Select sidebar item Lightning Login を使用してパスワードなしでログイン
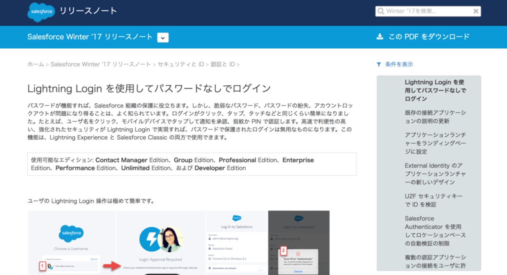The height and width of the screenshot is (275, 507). [x=435, y=90]
